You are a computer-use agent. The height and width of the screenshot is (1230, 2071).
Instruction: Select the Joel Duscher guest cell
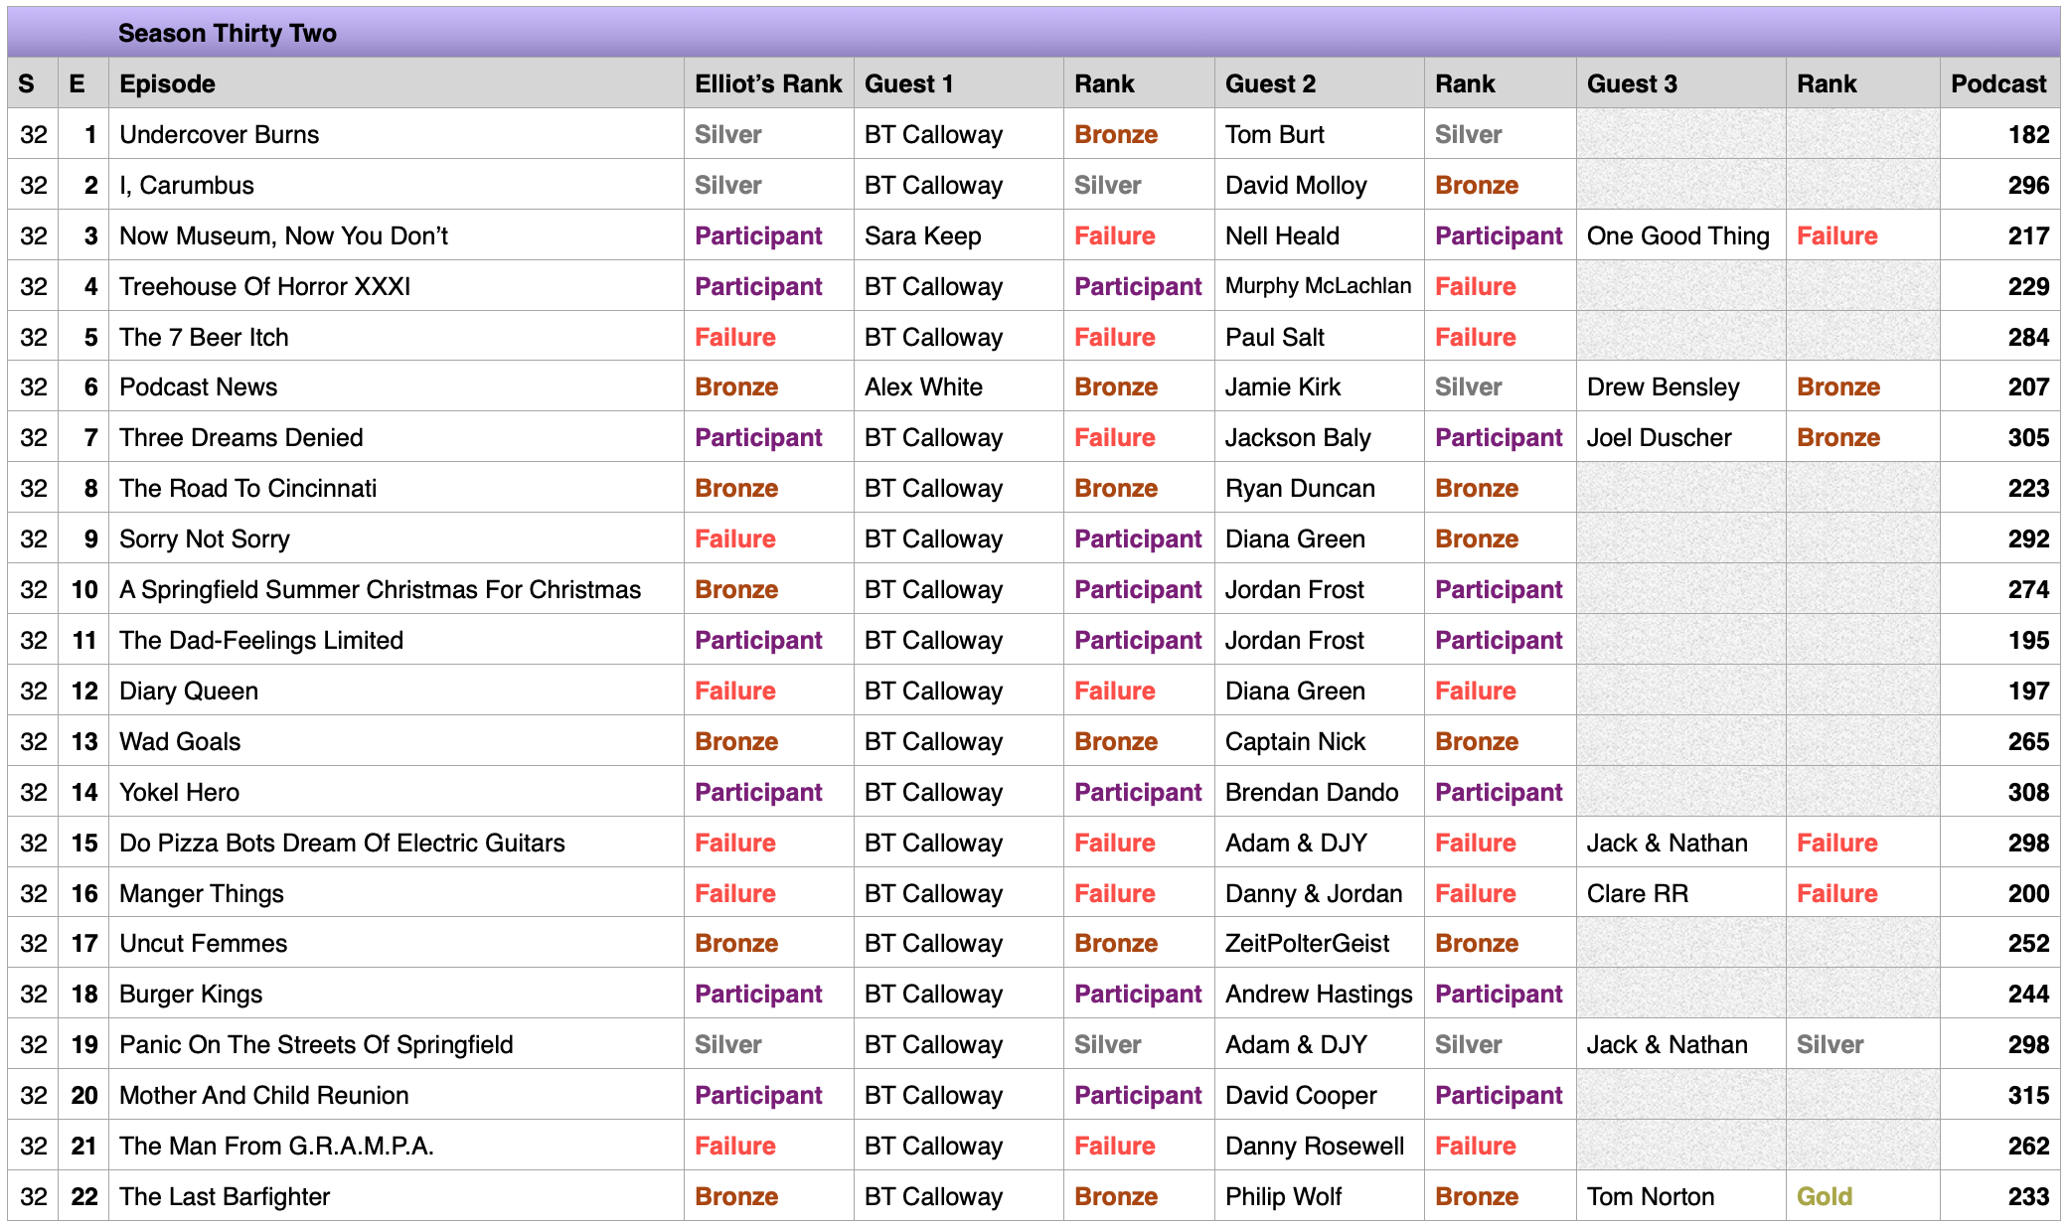pyautogui.click(x=1680, y=437)
